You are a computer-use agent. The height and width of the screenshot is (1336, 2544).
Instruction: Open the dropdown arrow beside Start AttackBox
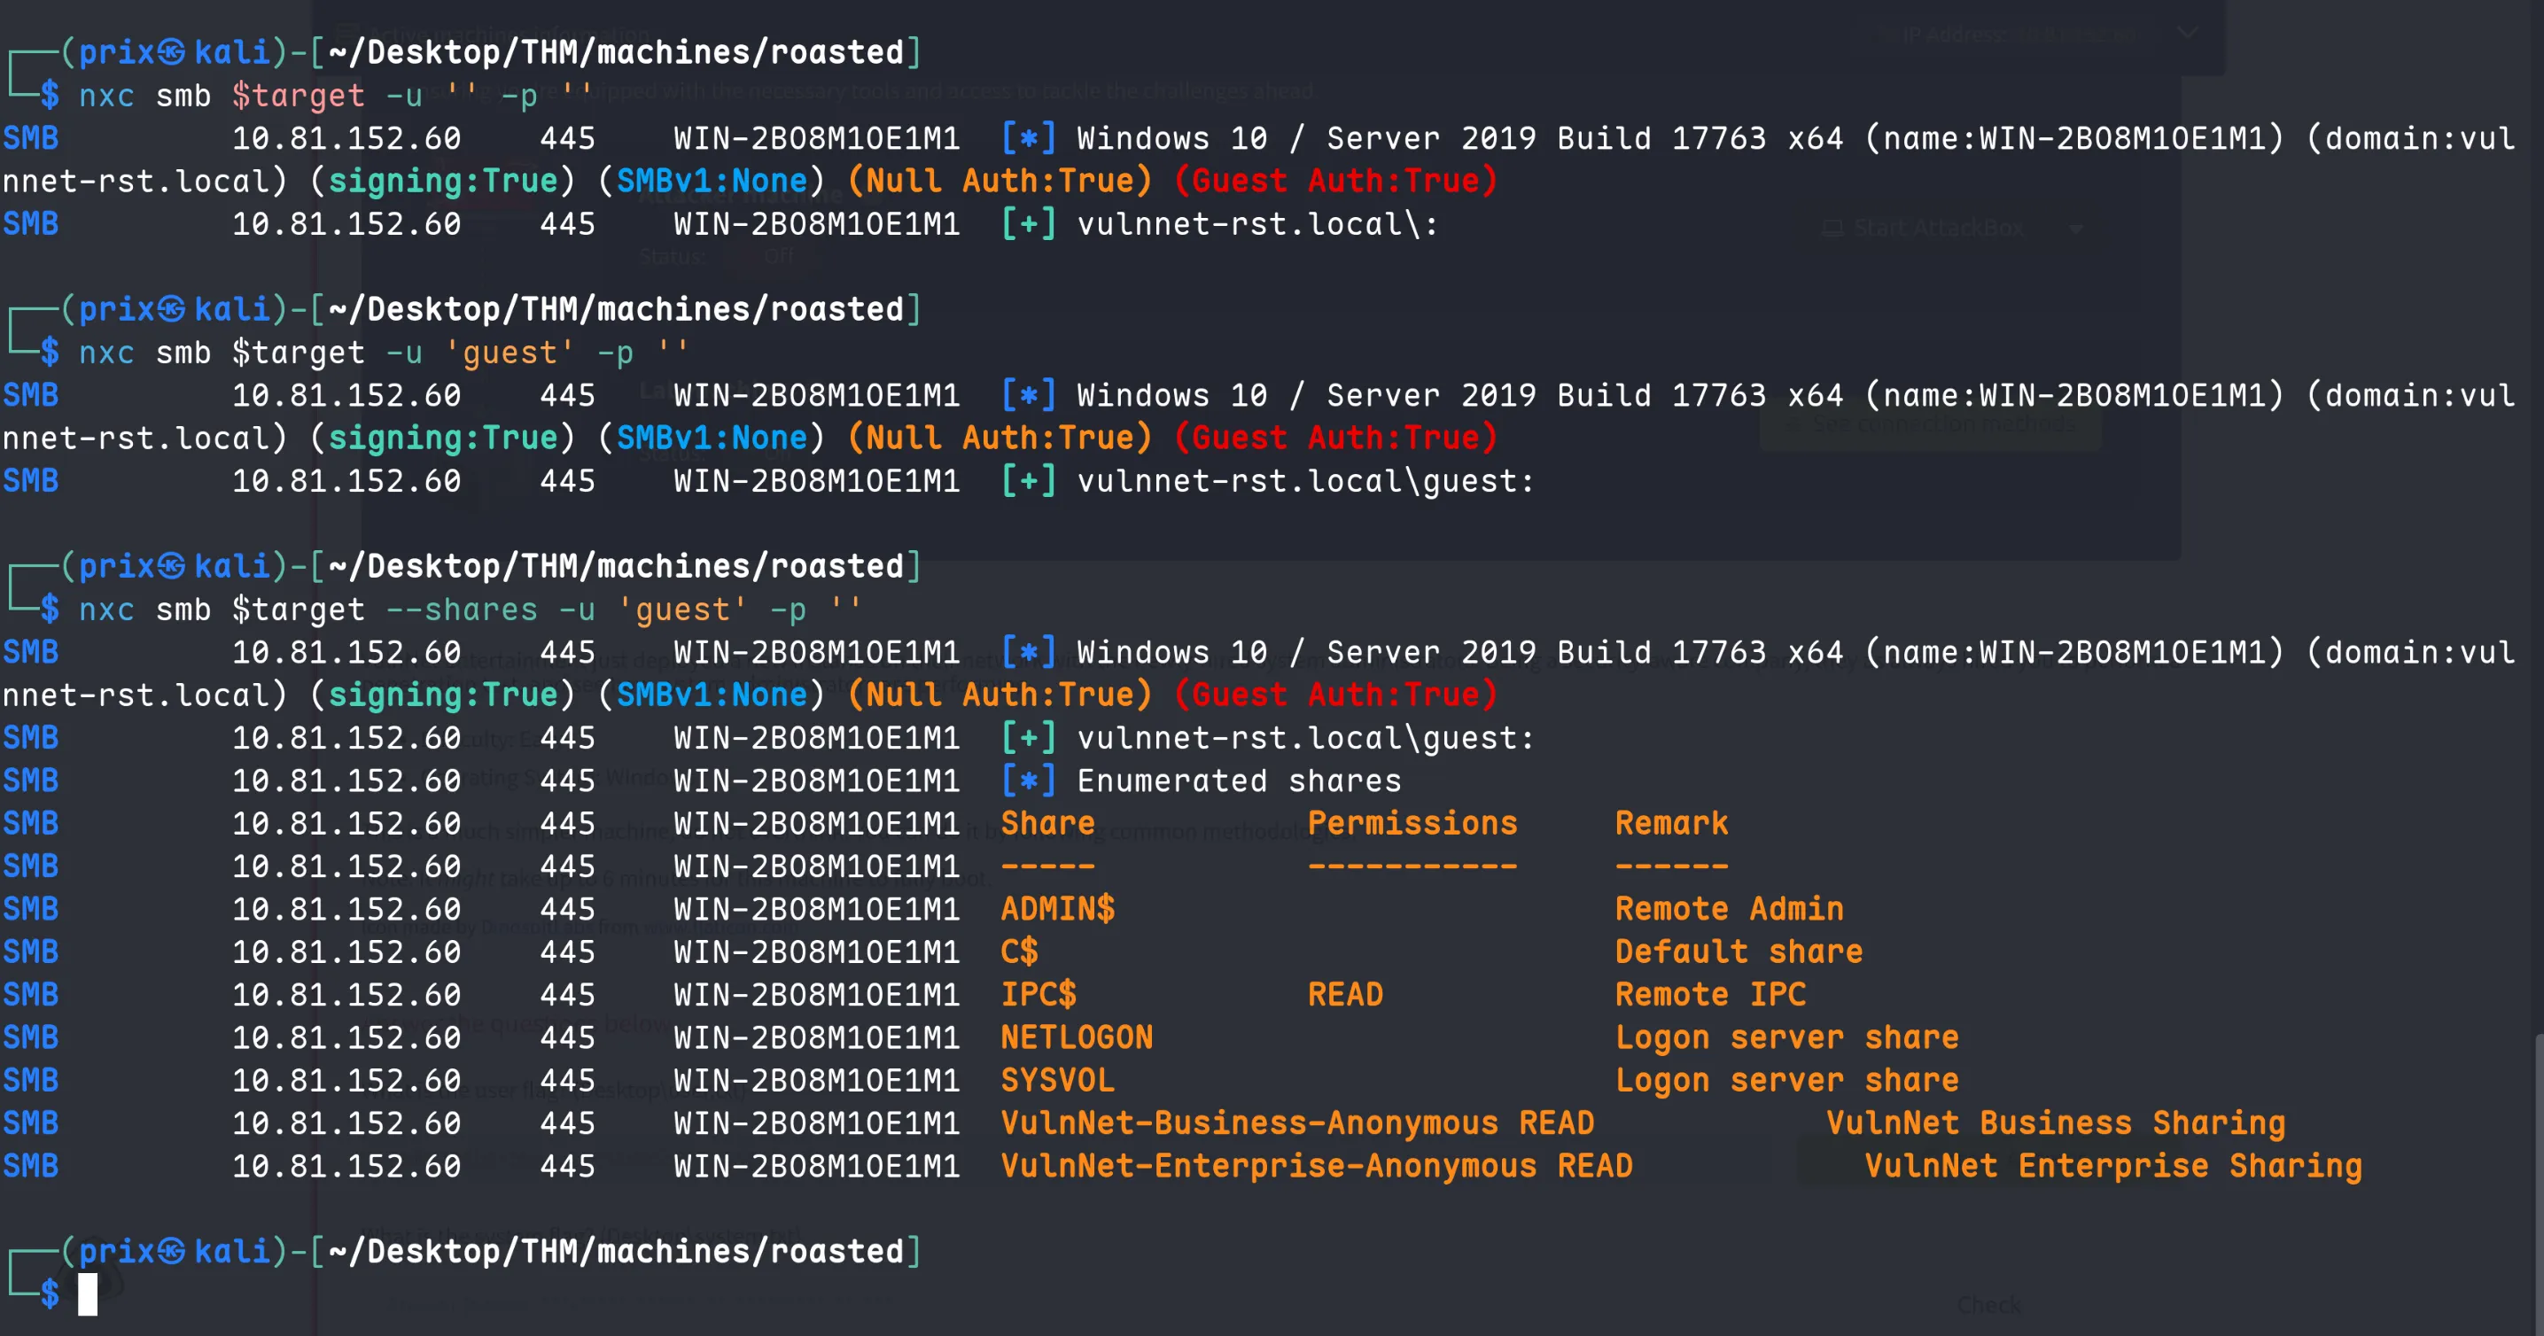pos(2076,229)
